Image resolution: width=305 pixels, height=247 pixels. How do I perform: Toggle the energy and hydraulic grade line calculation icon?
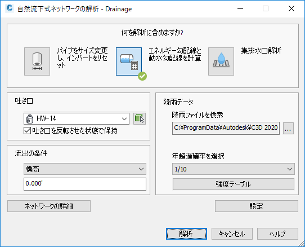tap(129, 61)
